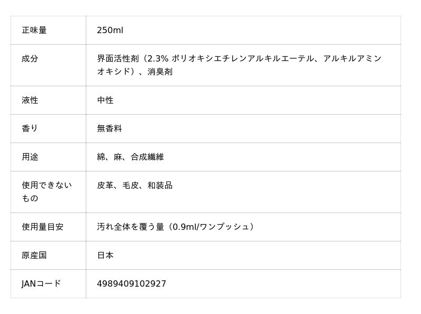Select the 中性 value
Image resolution: width=421 pixels, height=314 pixels.
click(x=105, y=100)
